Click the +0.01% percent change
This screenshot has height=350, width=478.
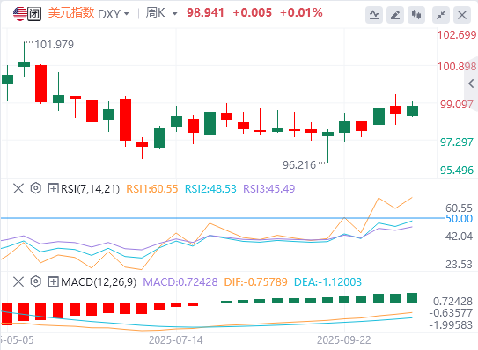(x=301, y=13)
